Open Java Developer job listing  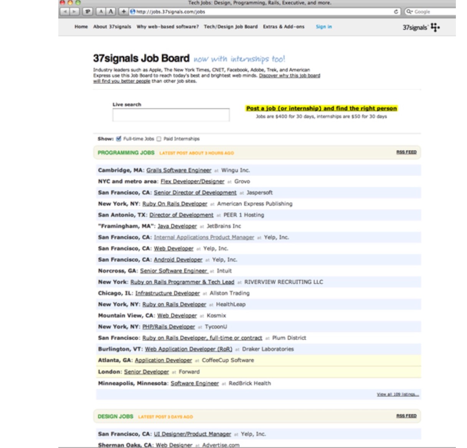click(177, 226)
